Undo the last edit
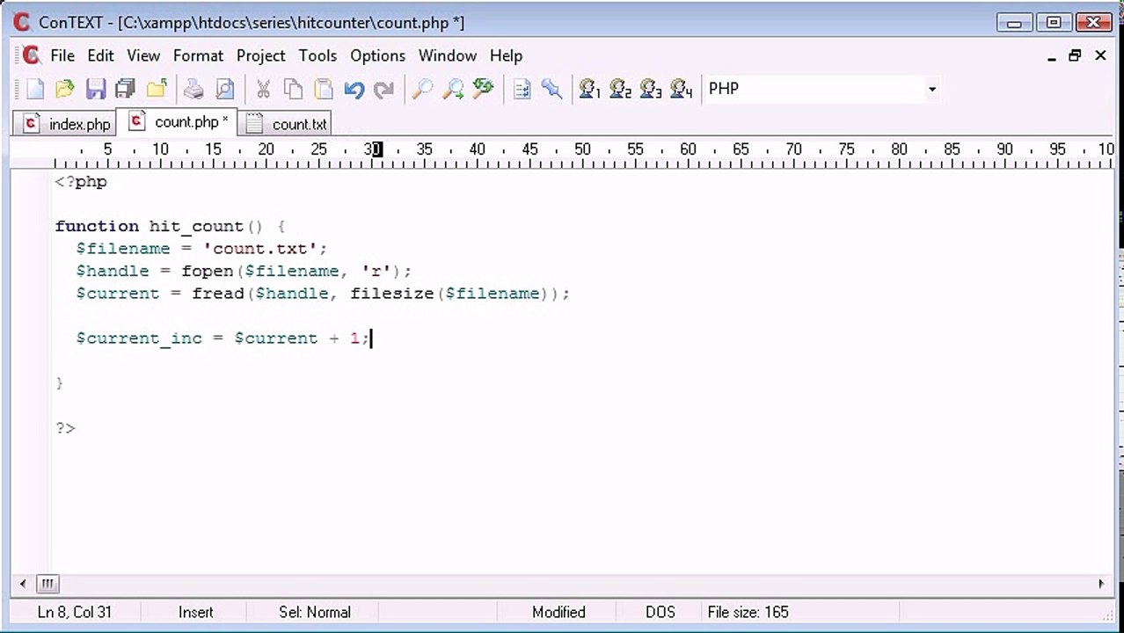 pos(354,89)
